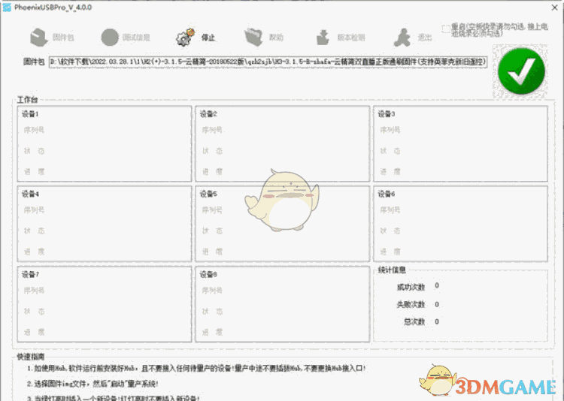Open debug info (调试信息) toolbar icon
Screen dimensions: 564x401
click(109, 38)
